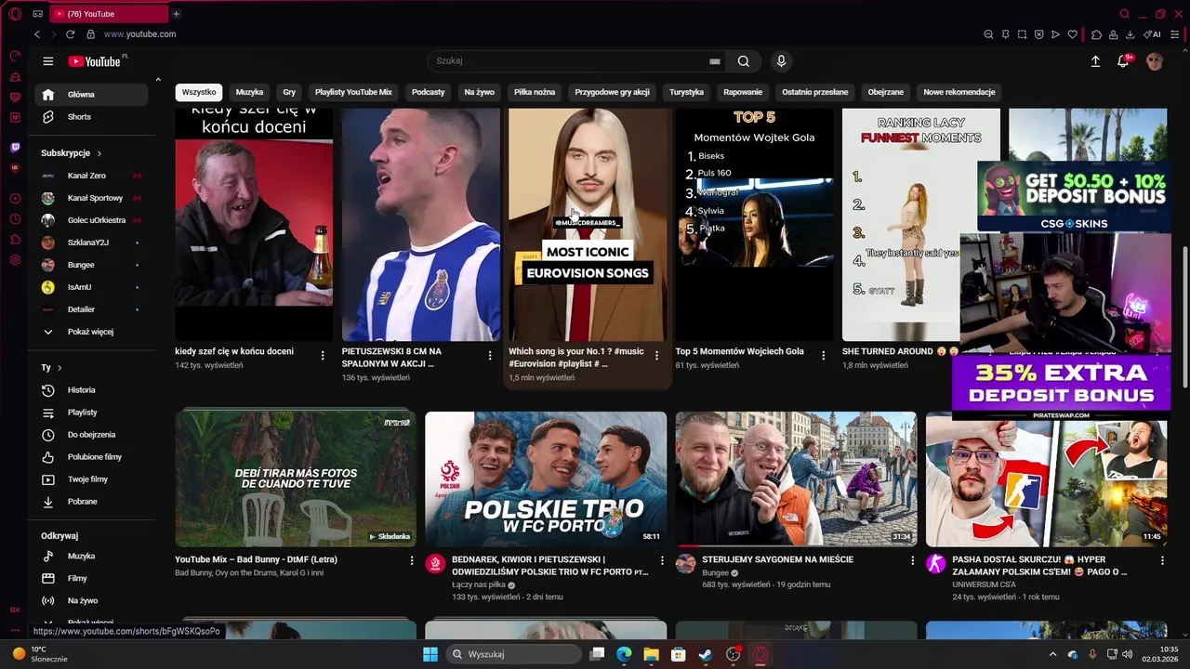
Task: Open the ad blocker shield icon
Action: (1038, 34)
